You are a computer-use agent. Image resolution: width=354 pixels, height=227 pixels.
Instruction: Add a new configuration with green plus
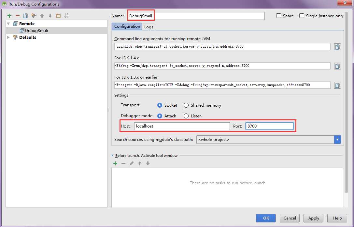(x=9, y=16)
